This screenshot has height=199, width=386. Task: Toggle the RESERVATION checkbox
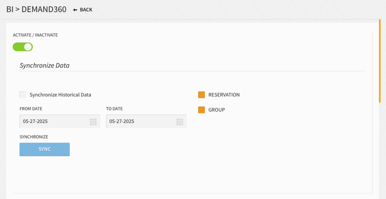click(201, 95)
